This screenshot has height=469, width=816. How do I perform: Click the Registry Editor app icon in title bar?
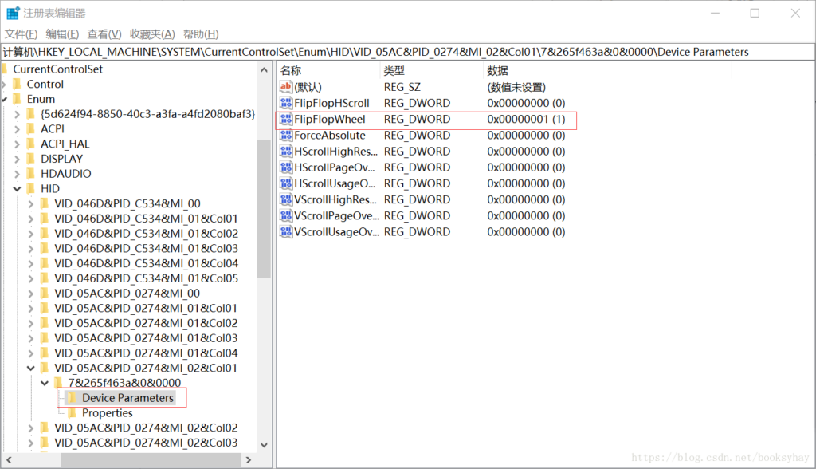(14, 14)
